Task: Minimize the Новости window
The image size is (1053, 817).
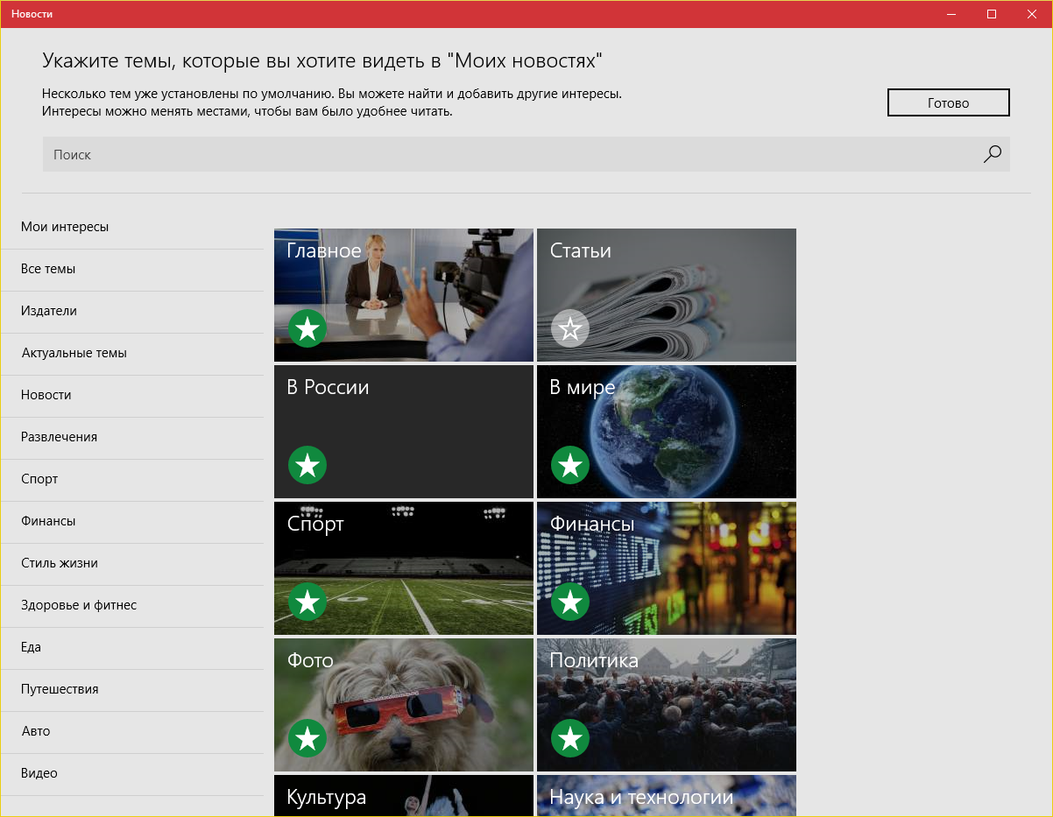Action: tap(952, 13)
